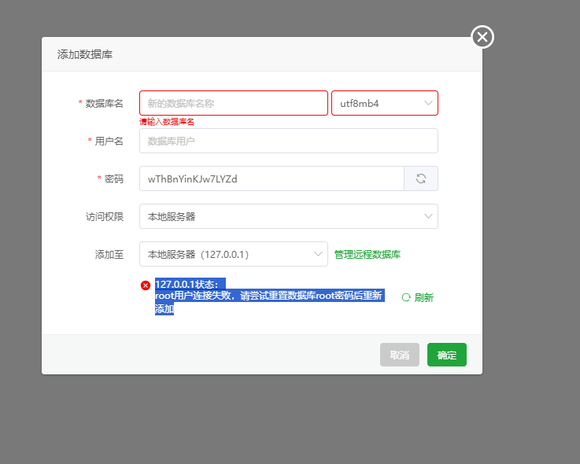Click the 密码 password field
The height and width of the screenshot is (464, 580).
tap(272, 179)
